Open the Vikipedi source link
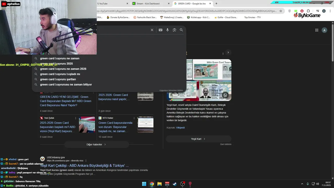The width and height of the screenshot is (334, 188). 180,128
